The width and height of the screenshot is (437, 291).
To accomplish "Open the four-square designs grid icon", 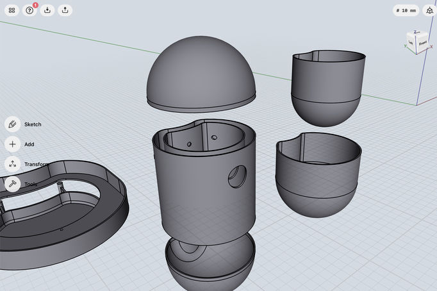I will click(12, 10).
